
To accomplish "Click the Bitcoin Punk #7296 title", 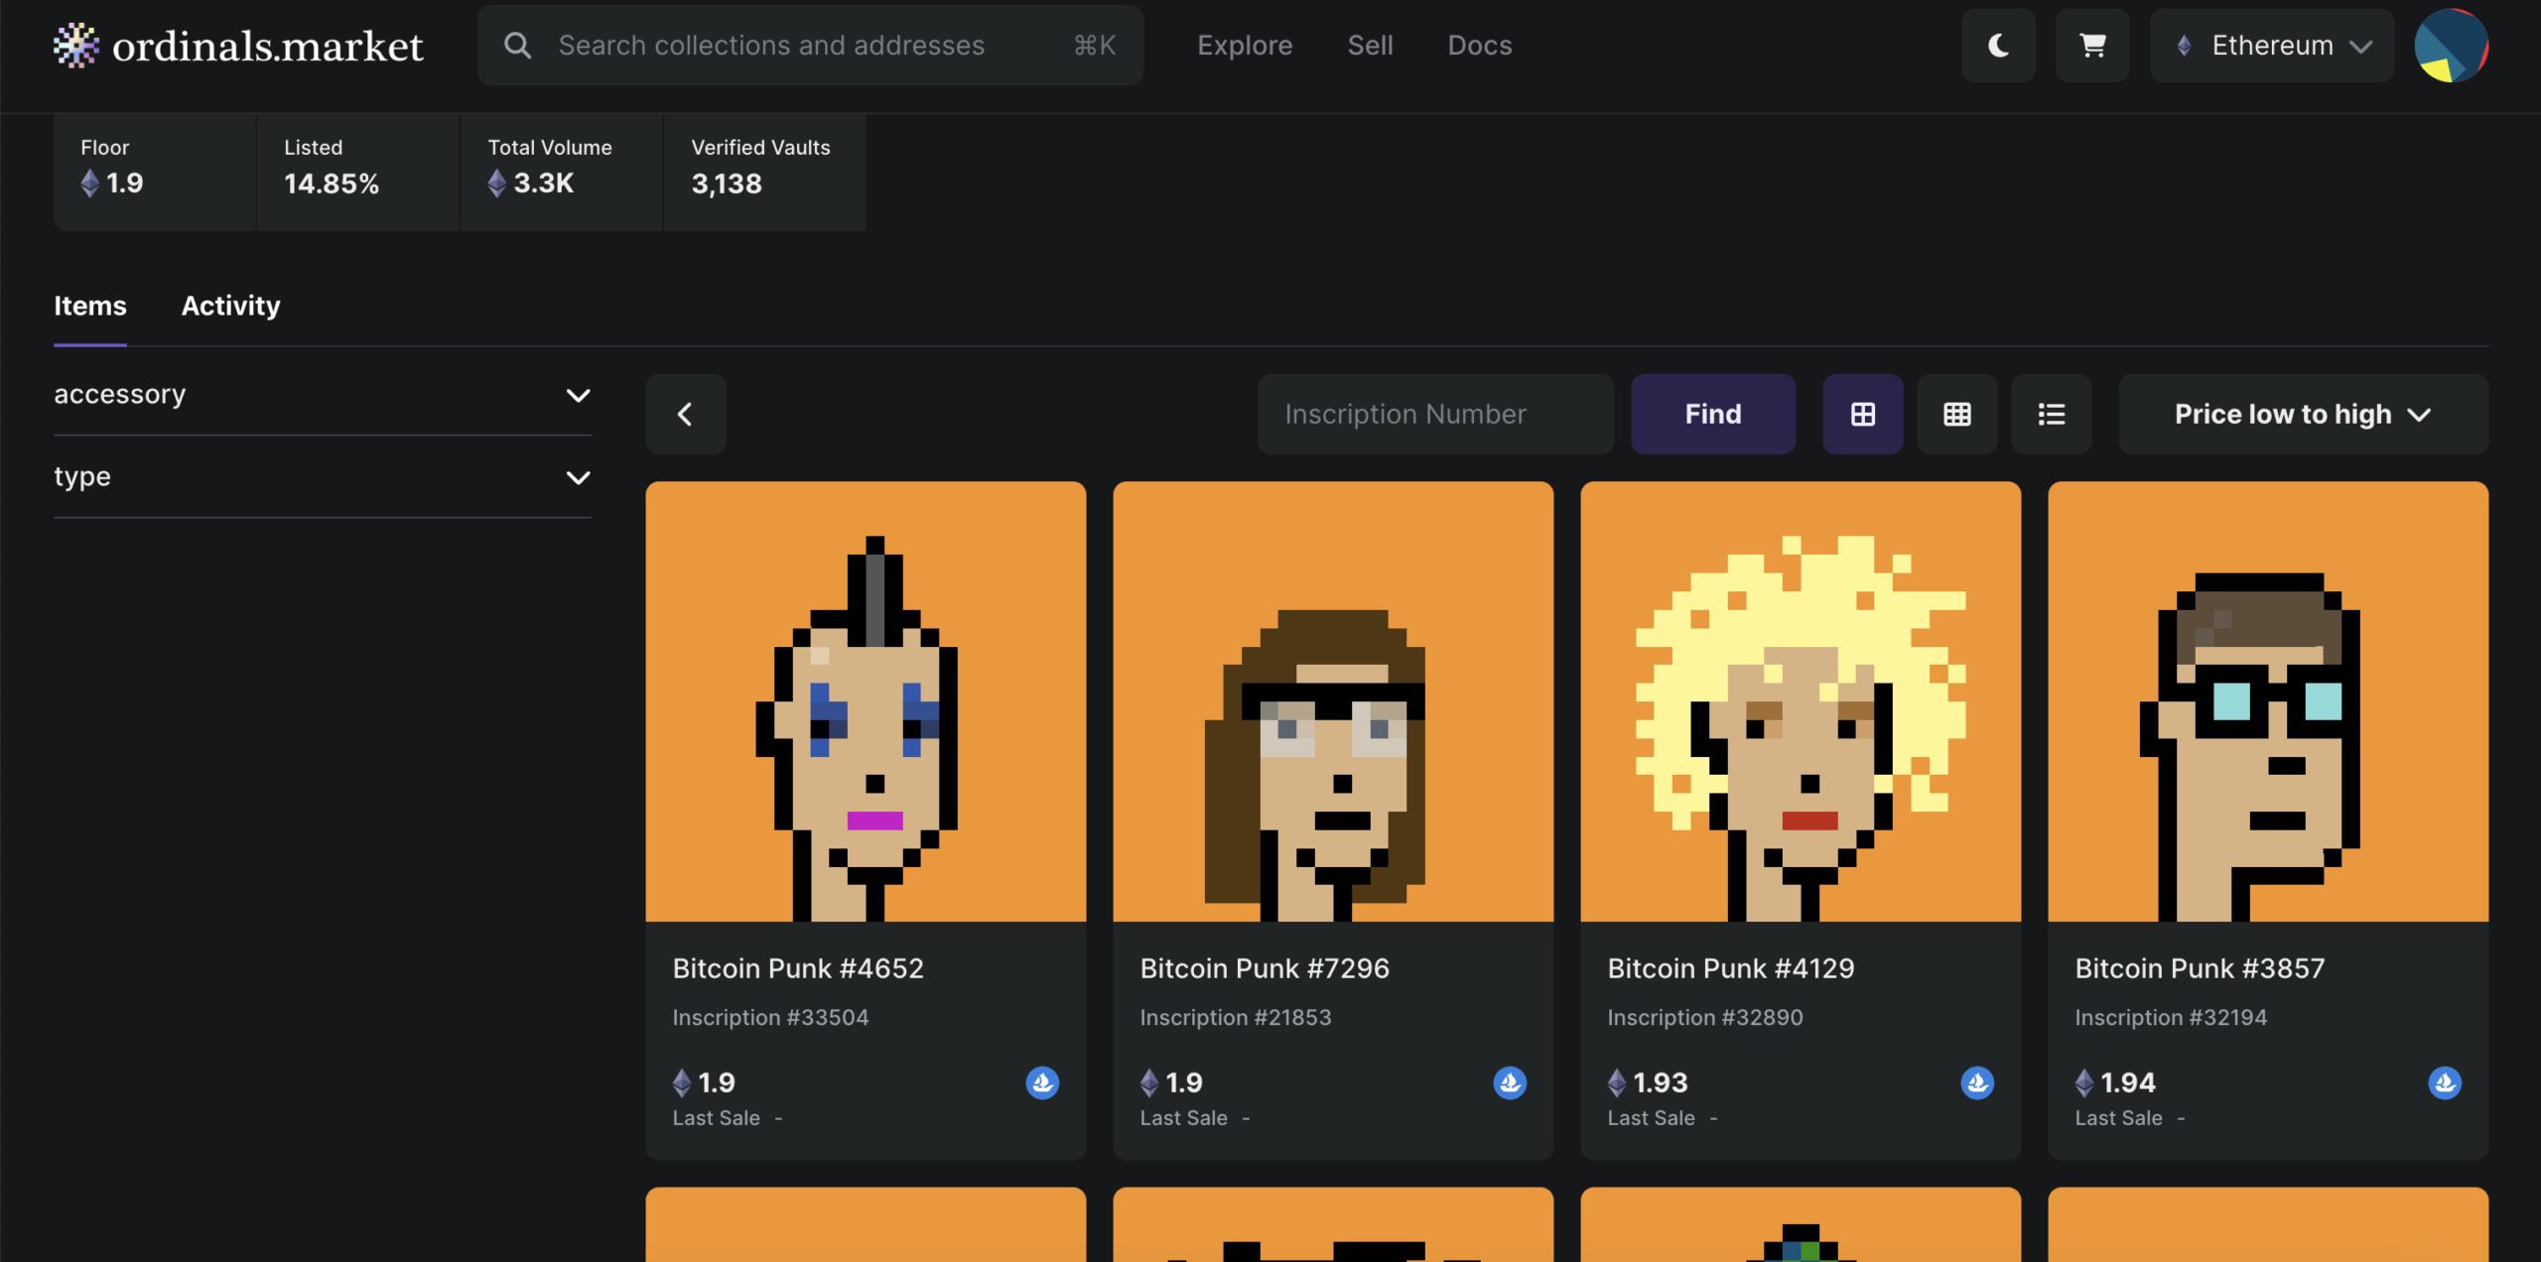I will (x=1265, y=968).
